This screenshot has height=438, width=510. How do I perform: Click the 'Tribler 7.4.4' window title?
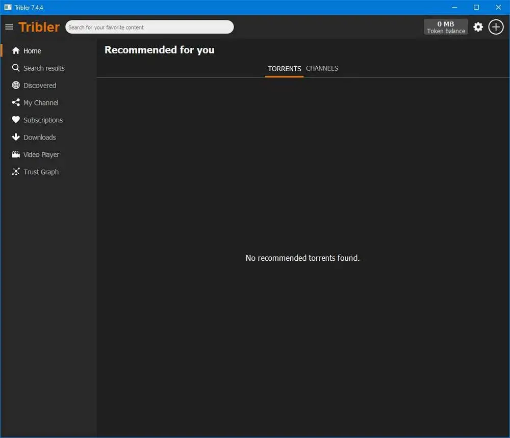[29, 8]
